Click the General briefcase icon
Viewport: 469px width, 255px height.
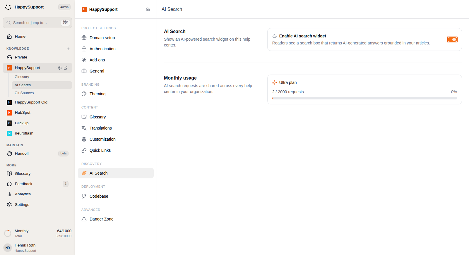click(84, 71)
